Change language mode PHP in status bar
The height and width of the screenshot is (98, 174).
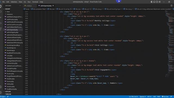159,97
